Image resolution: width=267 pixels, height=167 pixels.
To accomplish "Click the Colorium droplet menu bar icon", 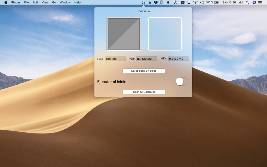I will click(x=143, y=2).
